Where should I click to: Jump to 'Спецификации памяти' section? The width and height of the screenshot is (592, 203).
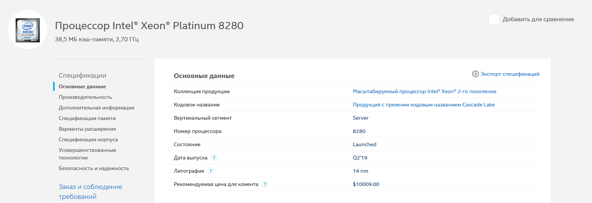[x=87, y=118]
